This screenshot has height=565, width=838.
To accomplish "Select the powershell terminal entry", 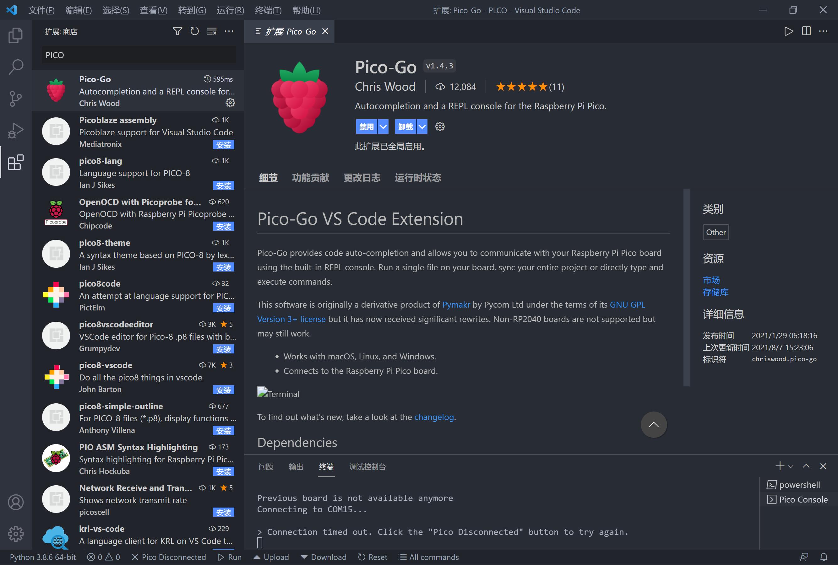I will pos(798,485).
